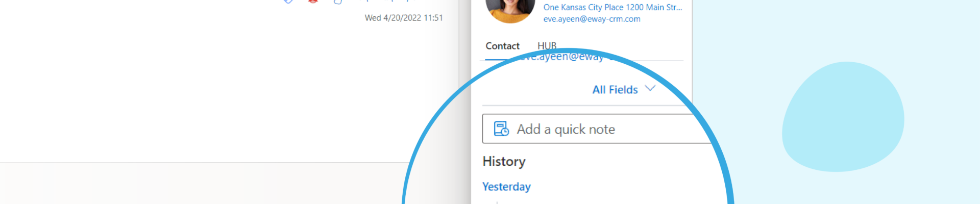Select the Yesterday history group heading
The width and height of the screenshot is (980, 204).
click(x=506, y=187)
